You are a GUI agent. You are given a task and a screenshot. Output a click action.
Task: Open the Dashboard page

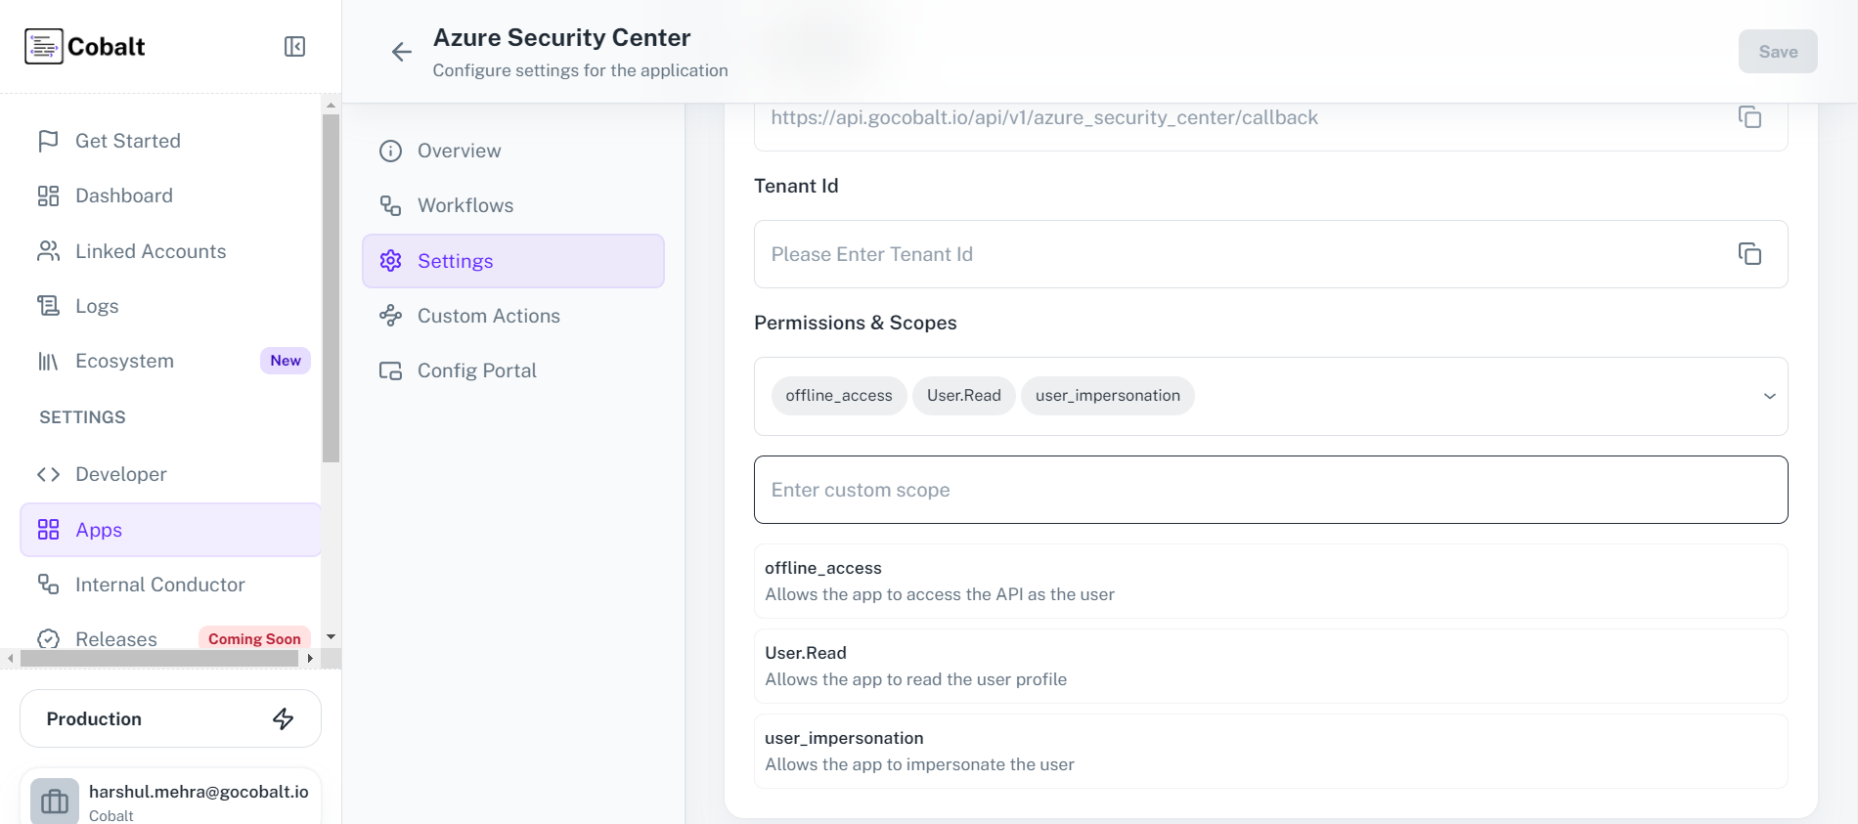pos(170,195)
